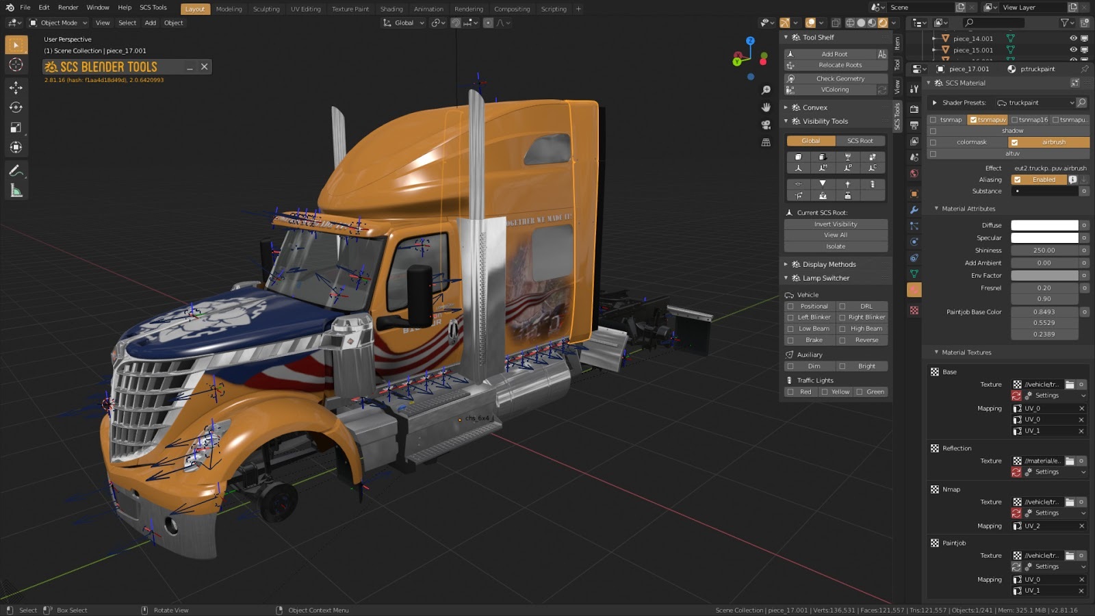
Task: Activate the Annotate pencil tool
Action: [x=16, y=171]
